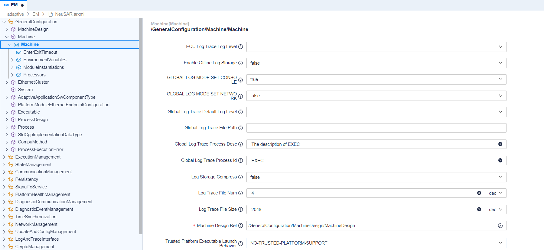Collapse the GeneralConfiguration tree node

(4, 22)
